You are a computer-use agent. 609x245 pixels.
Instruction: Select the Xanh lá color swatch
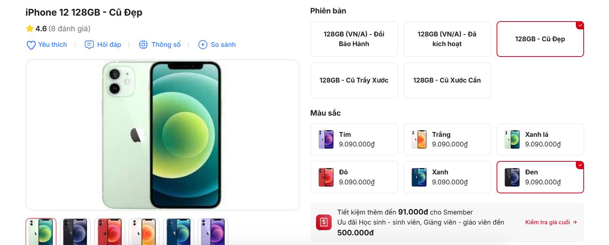coord(540,139)
